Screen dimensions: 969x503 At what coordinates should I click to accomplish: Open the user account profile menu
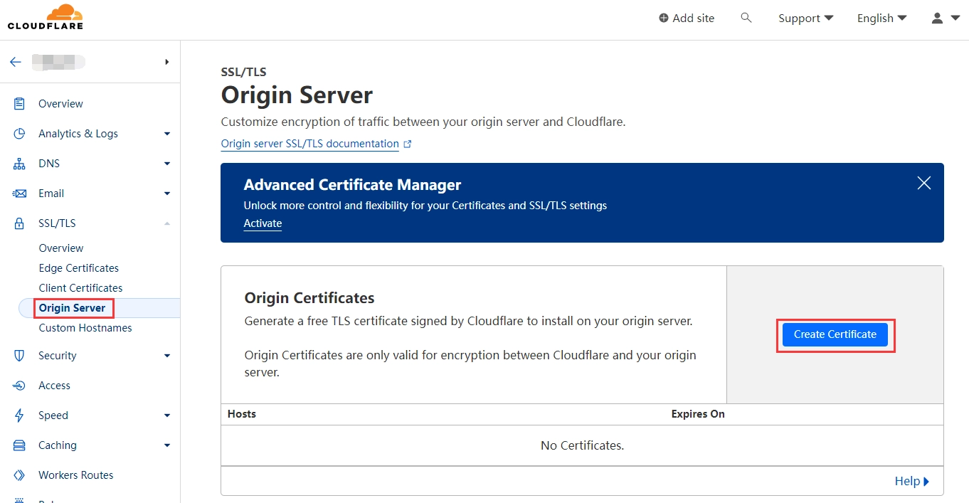click(x=946, y=18)
